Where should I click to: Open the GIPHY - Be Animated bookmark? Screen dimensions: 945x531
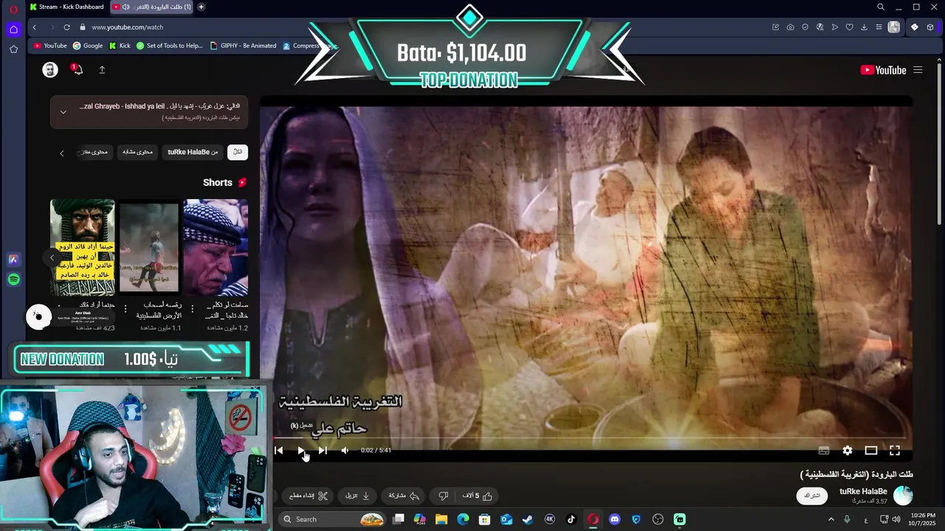(x=243, y=46)
